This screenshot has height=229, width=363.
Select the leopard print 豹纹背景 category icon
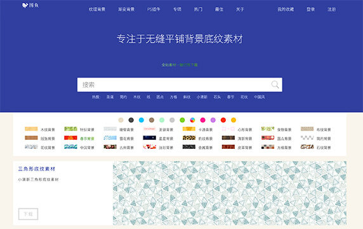(189, 138)
